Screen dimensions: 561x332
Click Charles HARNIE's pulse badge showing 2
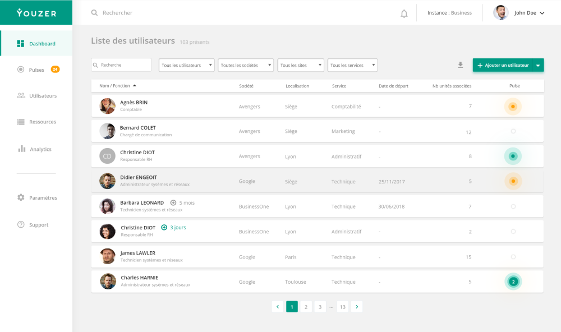coord(513,282)
